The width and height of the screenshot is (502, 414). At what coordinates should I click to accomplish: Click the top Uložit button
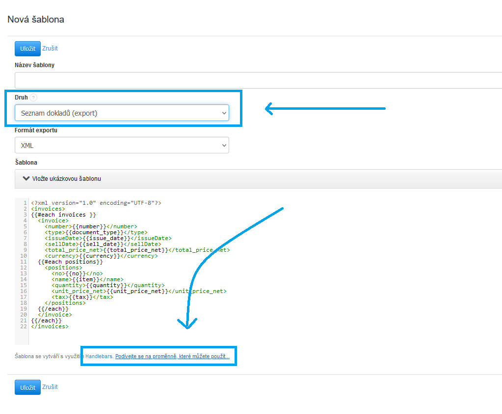27,49
